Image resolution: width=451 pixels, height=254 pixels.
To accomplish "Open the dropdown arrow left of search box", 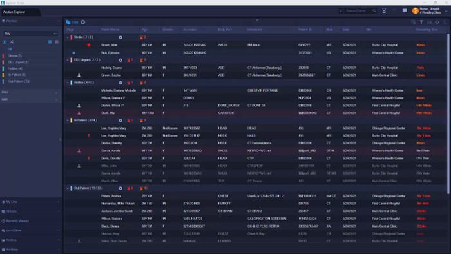I will coord(341,11).
